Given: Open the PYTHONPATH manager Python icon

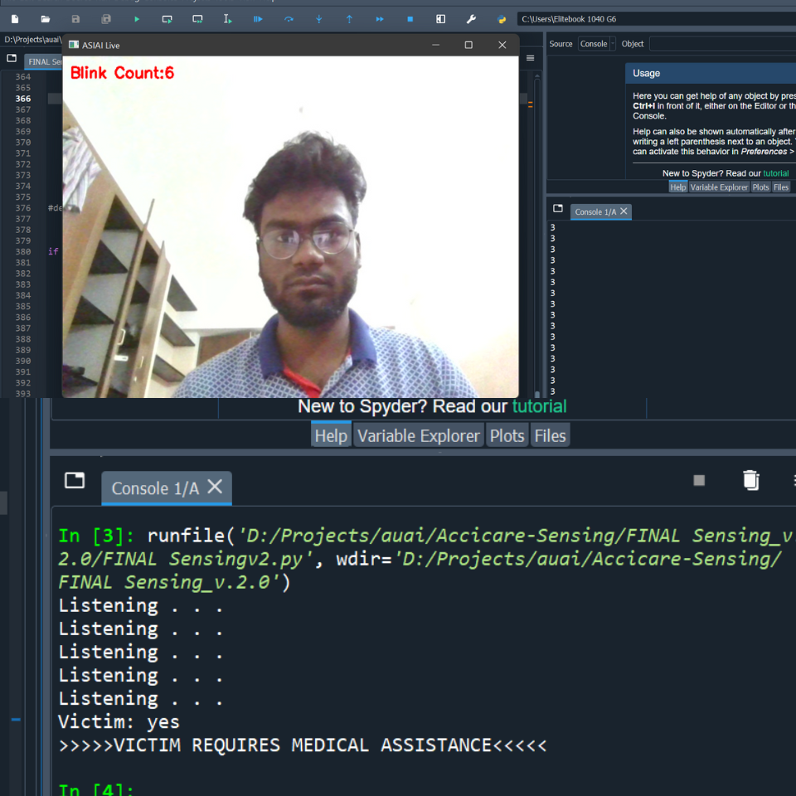Looking at the screenshot, I should [x=502, y=19].
